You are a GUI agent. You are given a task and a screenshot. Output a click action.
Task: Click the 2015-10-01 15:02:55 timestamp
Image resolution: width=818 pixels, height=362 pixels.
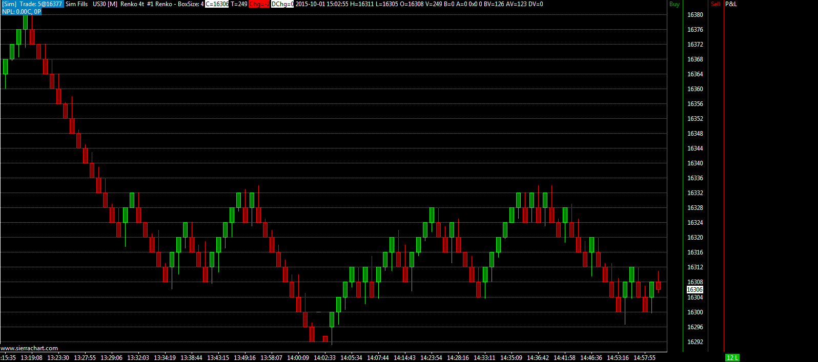pyautogui.click(x=322, y=4)
